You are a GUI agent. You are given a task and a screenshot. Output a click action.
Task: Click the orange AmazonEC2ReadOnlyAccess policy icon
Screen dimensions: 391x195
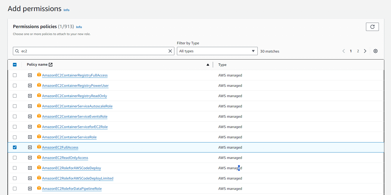(x=39, y=157)
